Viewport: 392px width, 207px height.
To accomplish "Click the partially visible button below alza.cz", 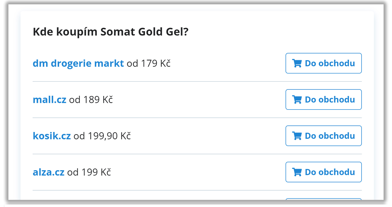I will pyautogui.click(x=324, y=199).
